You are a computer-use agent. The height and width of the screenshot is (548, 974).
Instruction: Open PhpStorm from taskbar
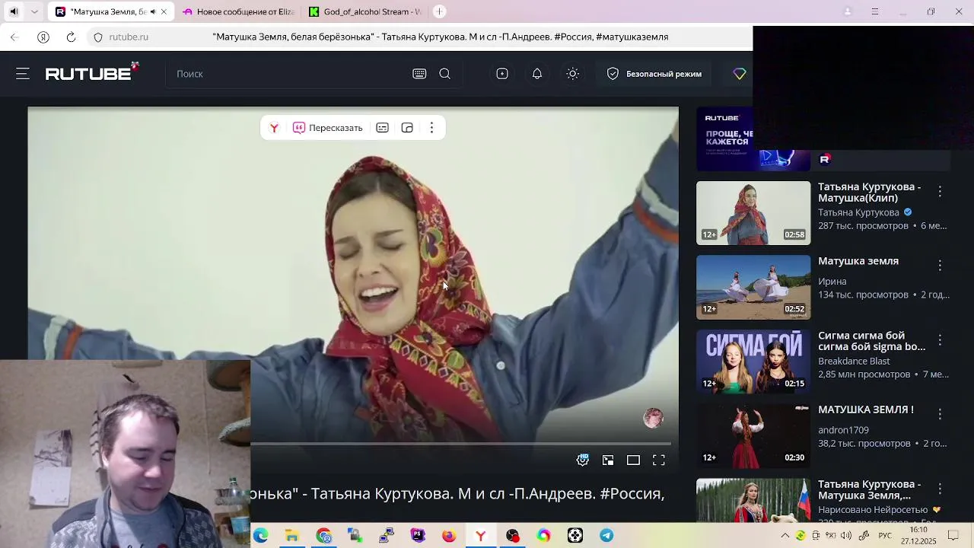pos(418,536)
